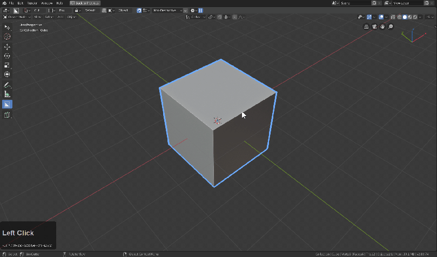Activate the Measure tool
Screen dimensions: 437x257
point(7,94)
